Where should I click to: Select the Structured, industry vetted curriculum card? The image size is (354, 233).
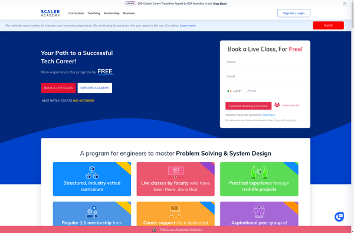point(92,179)
